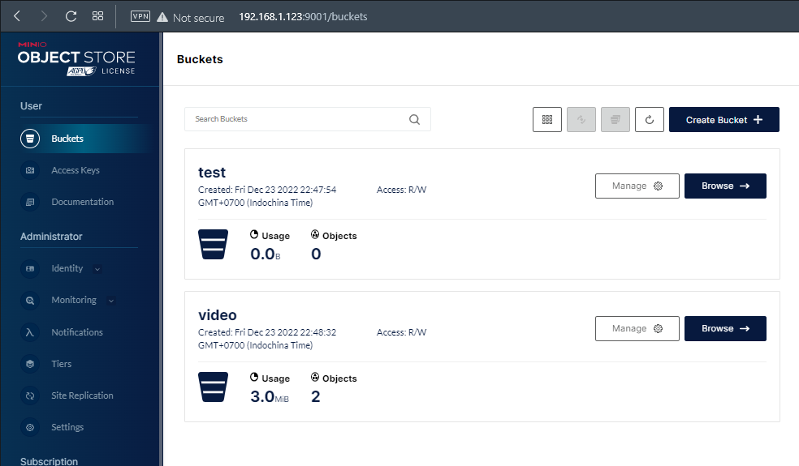
Task: Open Site Replication page
Action: point(82,395)
